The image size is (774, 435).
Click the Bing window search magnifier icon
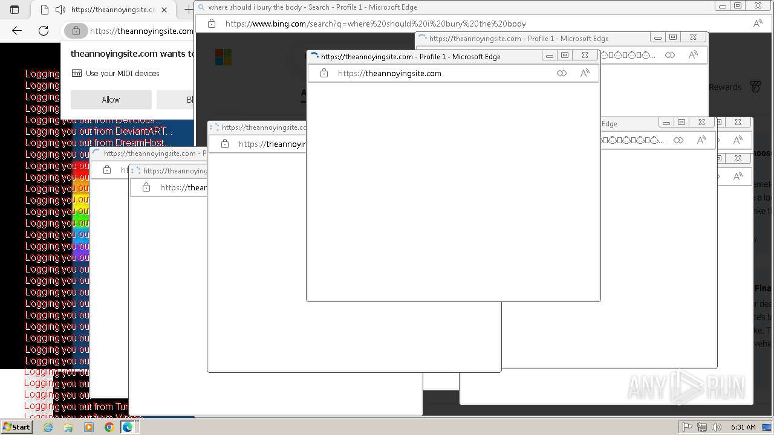click(201, 7)
